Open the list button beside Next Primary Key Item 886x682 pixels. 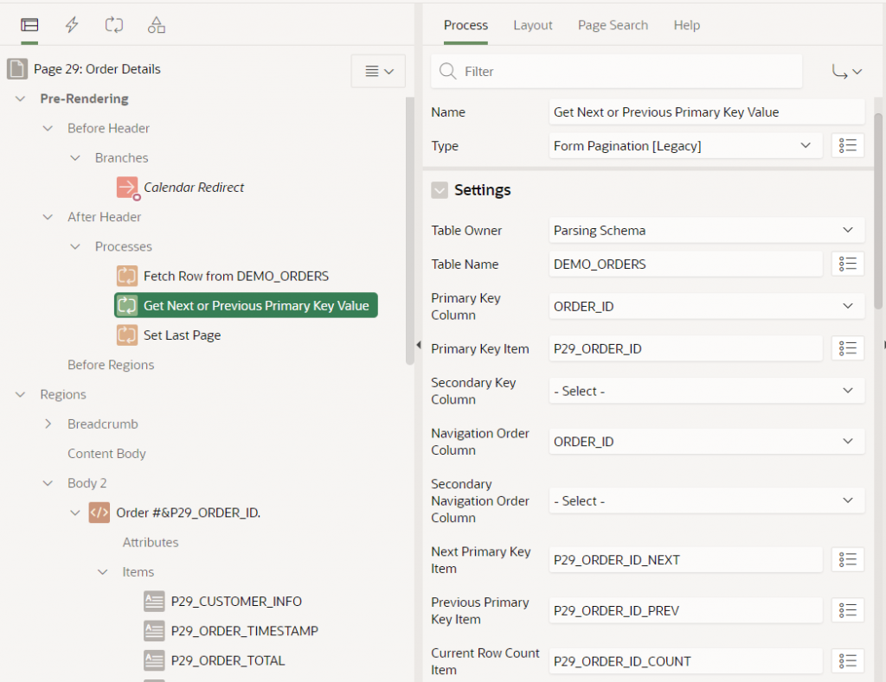click(848, 560)
